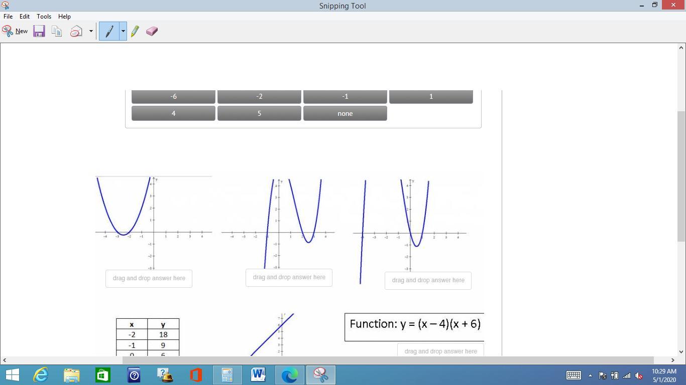This screenshot has height=385, width=686.
Task: Check the battery status icon
Action: coord(614,375)
